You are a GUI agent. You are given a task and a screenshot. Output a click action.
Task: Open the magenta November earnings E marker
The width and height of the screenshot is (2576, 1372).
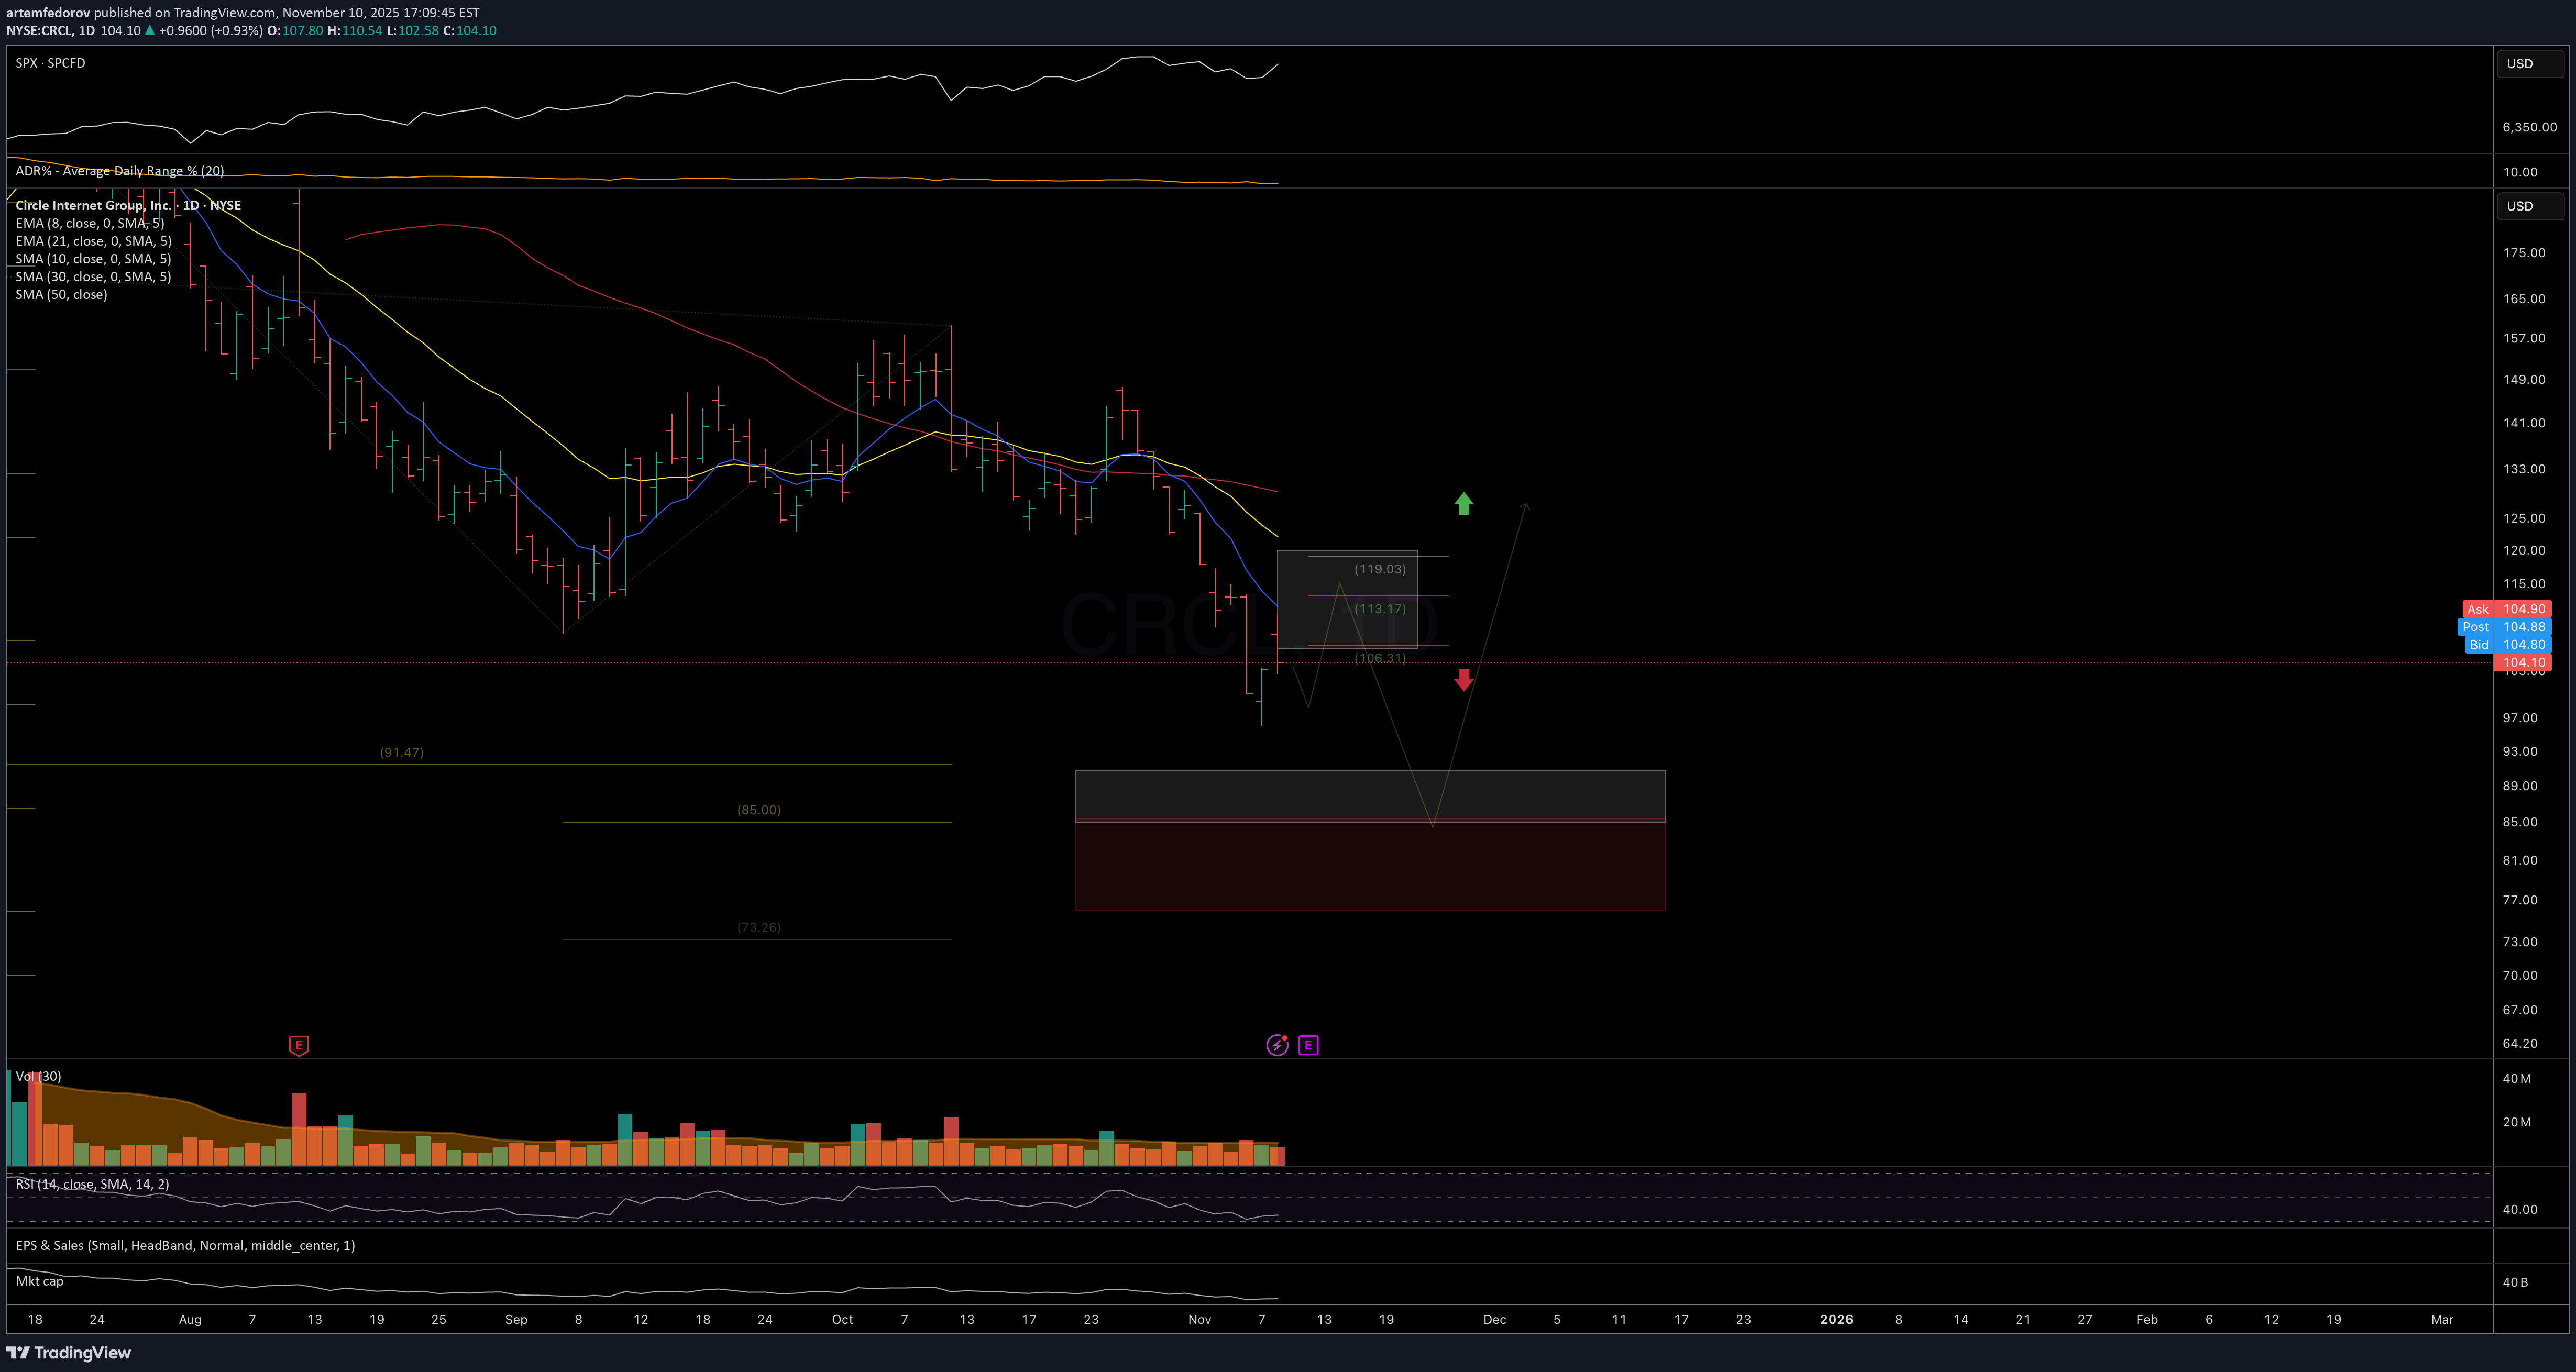pos(1307,1045)
